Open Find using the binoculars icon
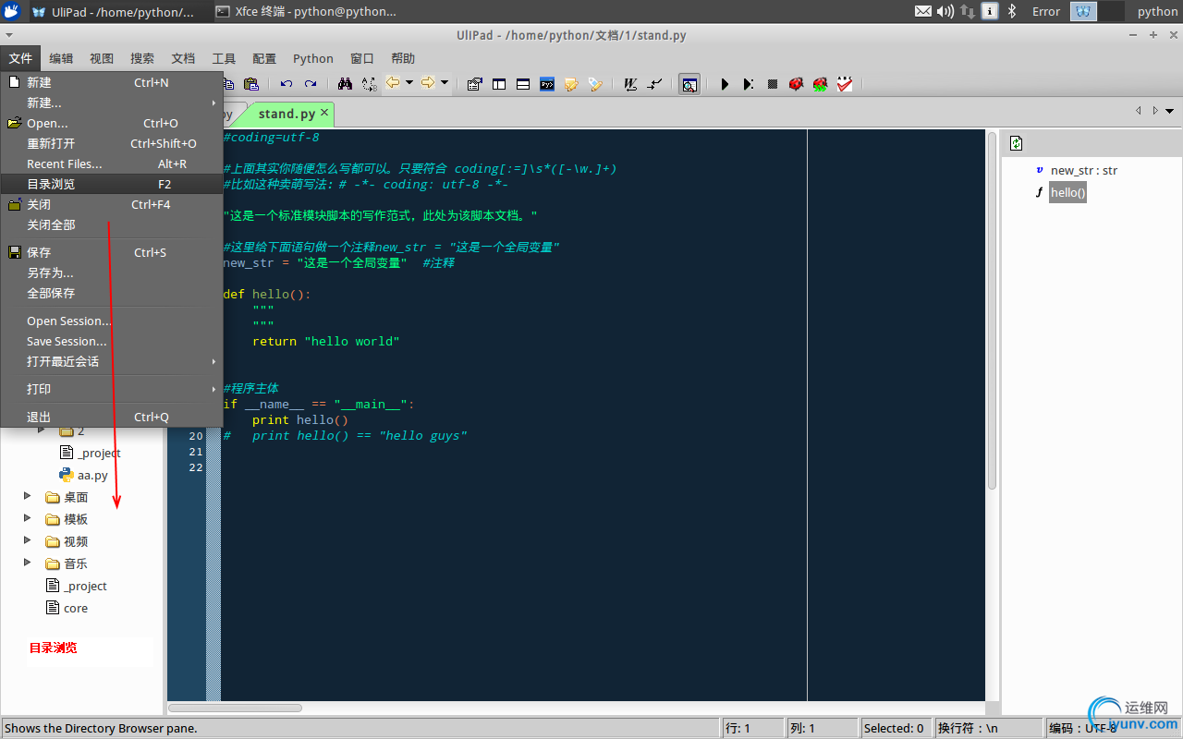 345,84
